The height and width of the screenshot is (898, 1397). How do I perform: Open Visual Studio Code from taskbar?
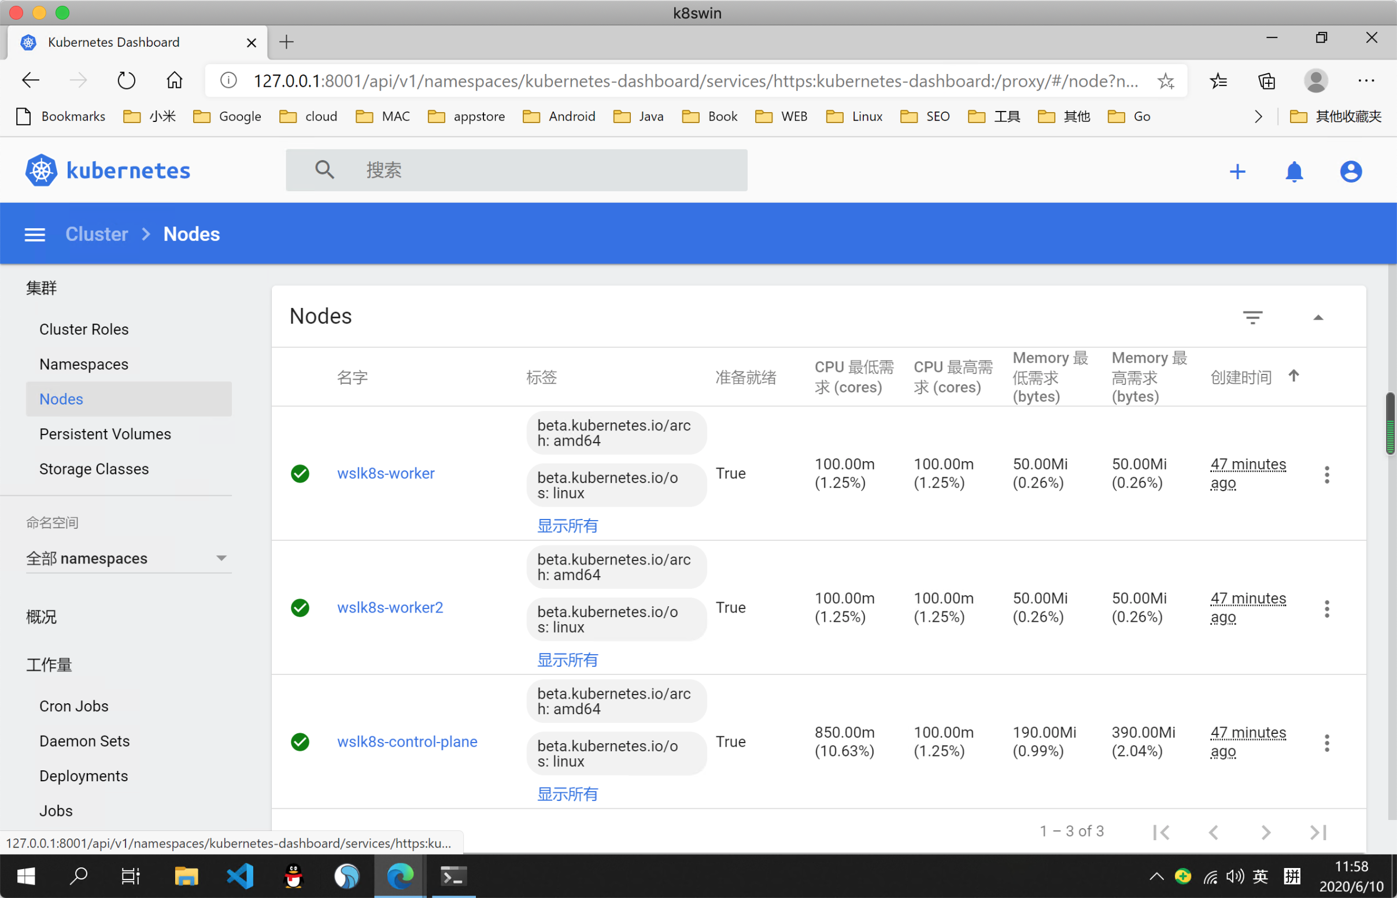click(x=240, y=876)
